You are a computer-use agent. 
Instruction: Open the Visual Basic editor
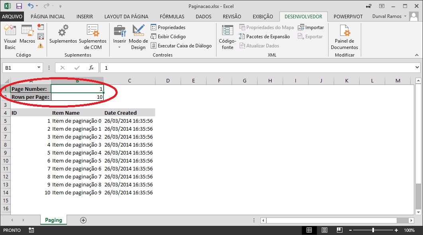pos(10,37)
